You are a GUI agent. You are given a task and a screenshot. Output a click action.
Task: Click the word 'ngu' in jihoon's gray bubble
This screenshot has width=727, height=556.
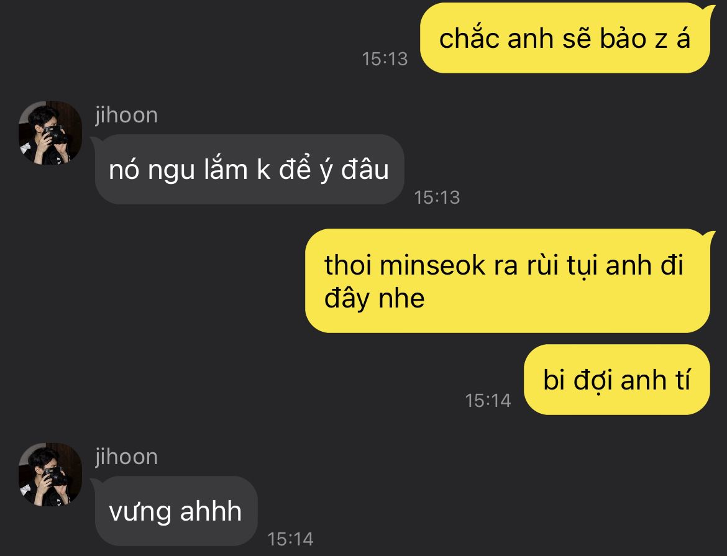coord(171,171)
